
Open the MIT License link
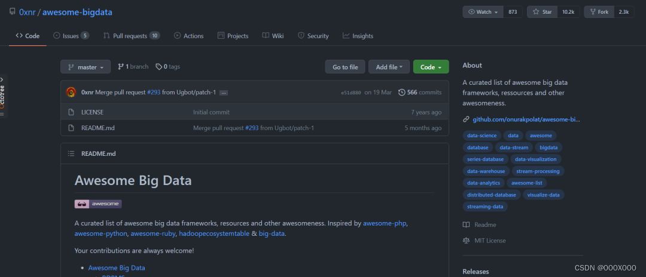pos(484,241)
